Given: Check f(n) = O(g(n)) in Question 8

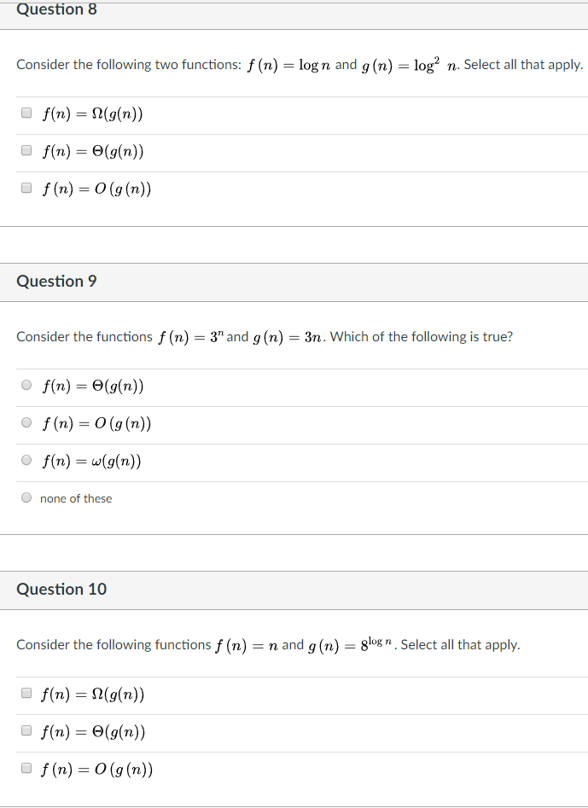Looking at the screenshot, I should click(26, 187).
